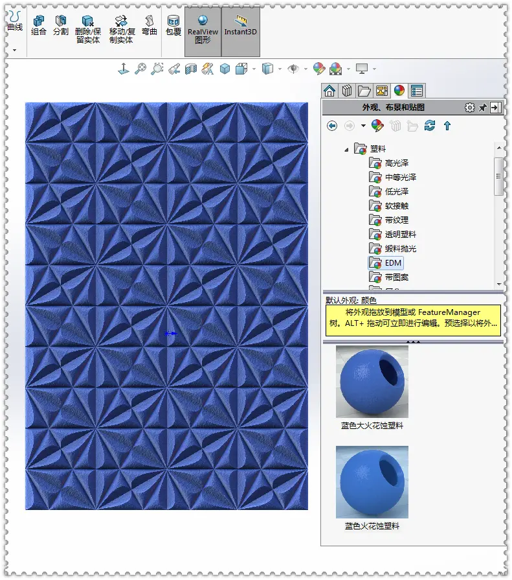This screenshot has height=580, width=512.
Task: Open the Section View tool
Action: (191, 69)
